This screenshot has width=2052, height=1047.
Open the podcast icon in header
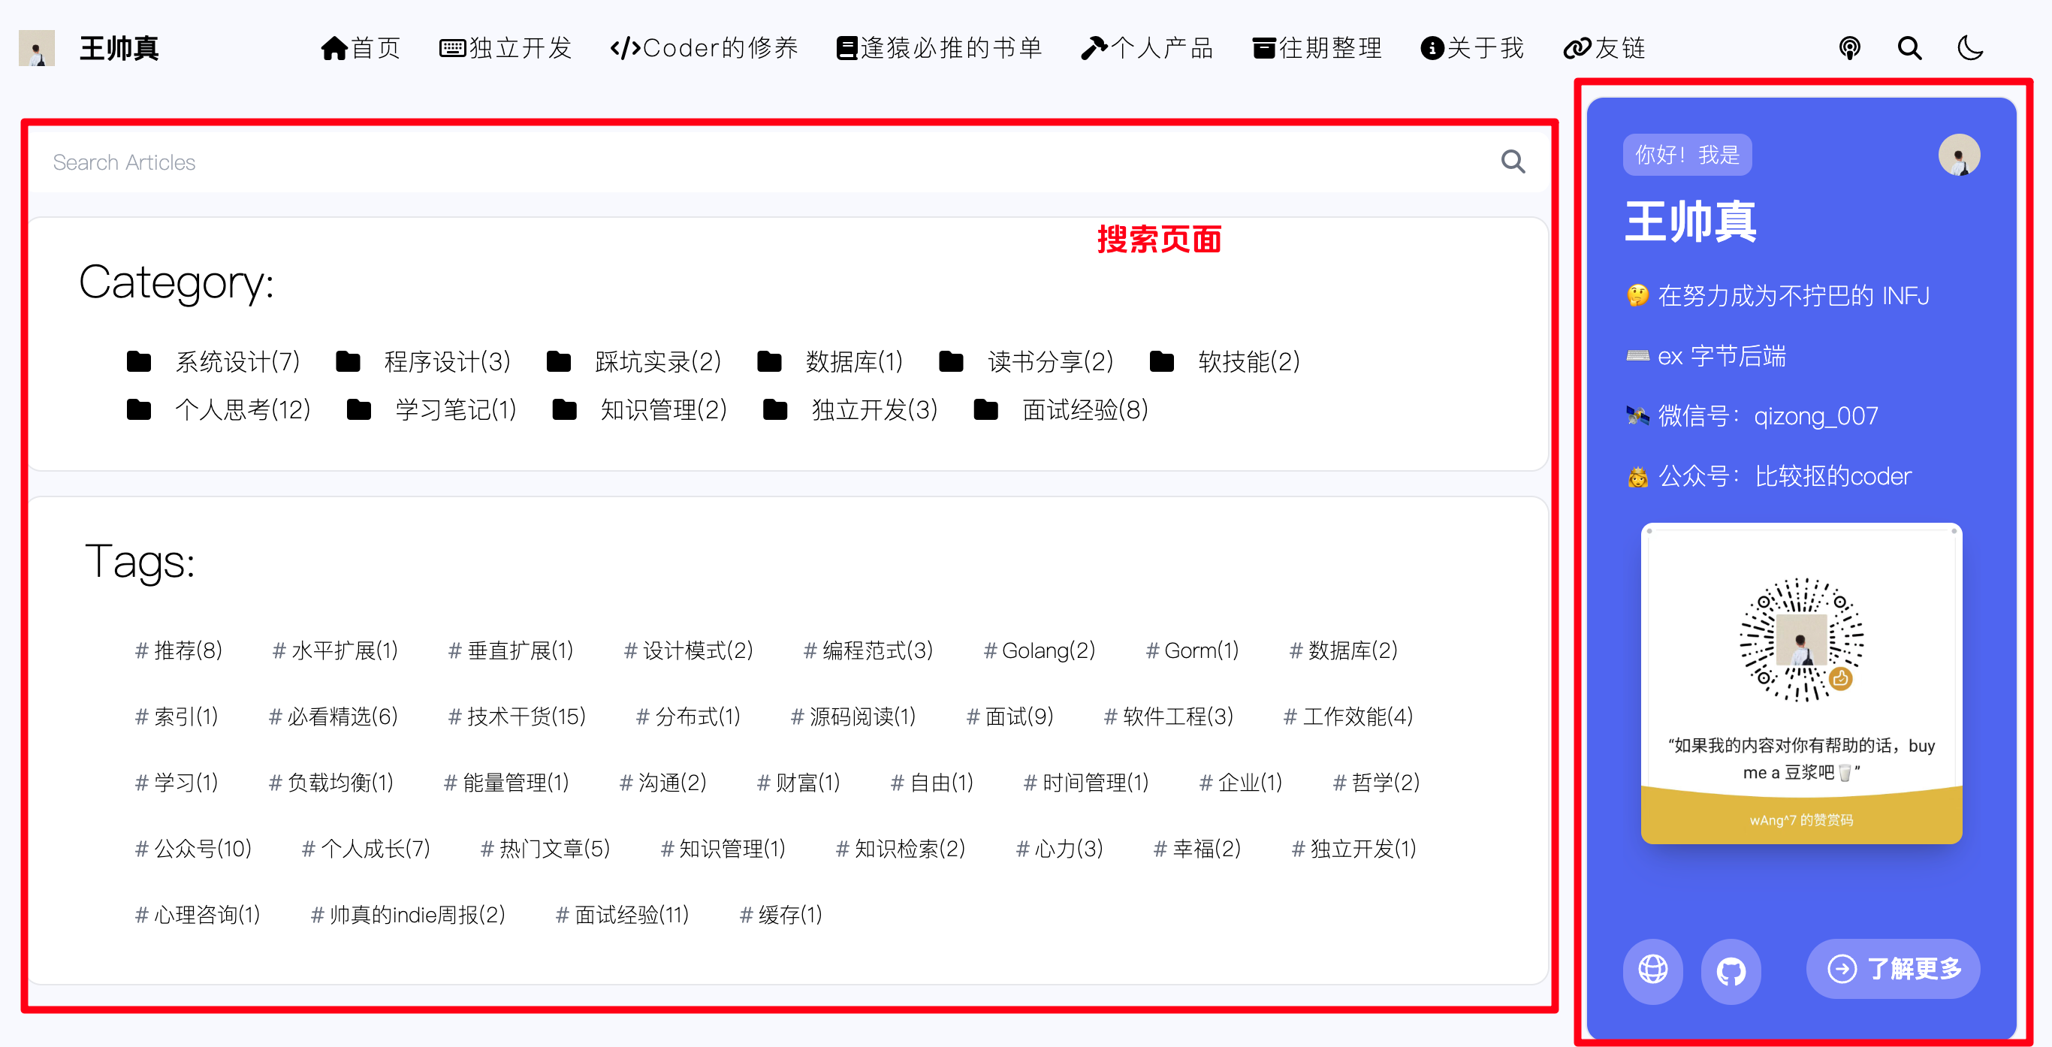click(1849, 49)
